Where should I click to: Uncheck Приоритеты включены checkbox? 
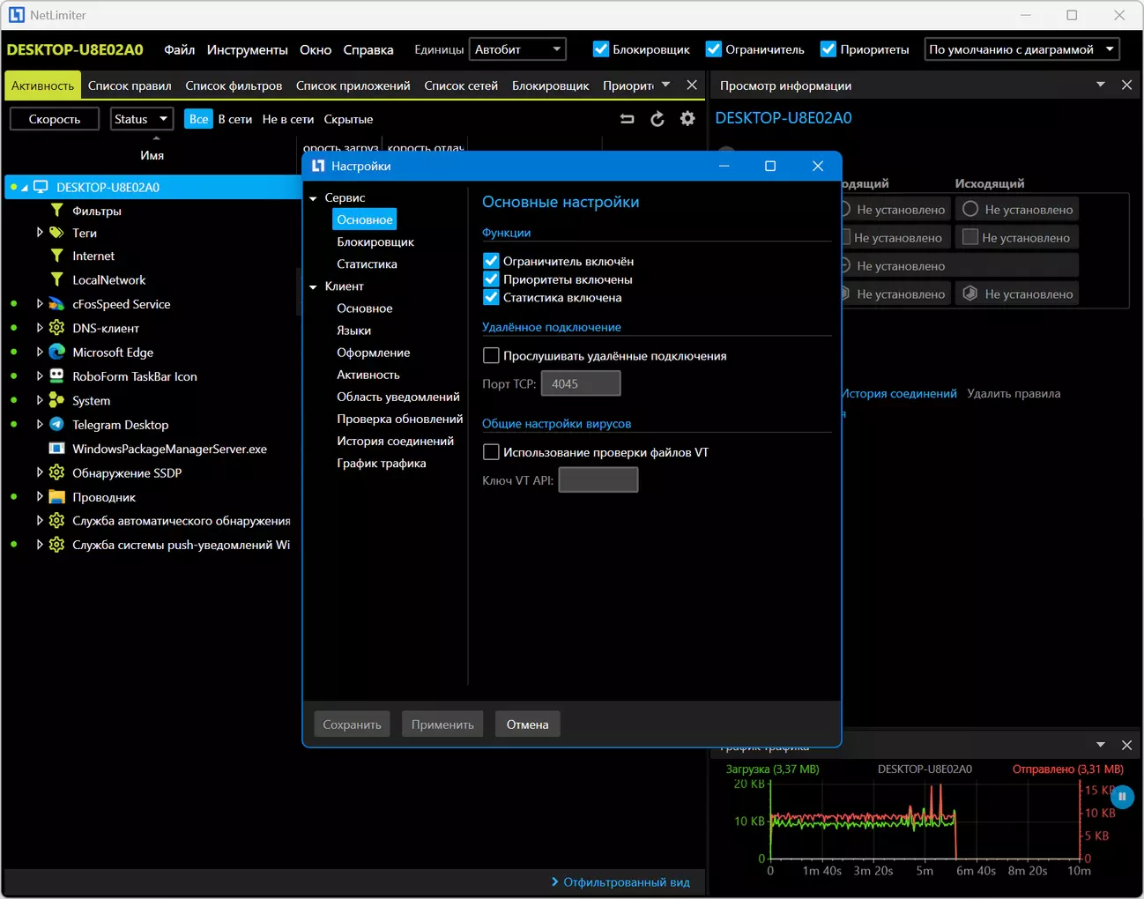[492, 279]
